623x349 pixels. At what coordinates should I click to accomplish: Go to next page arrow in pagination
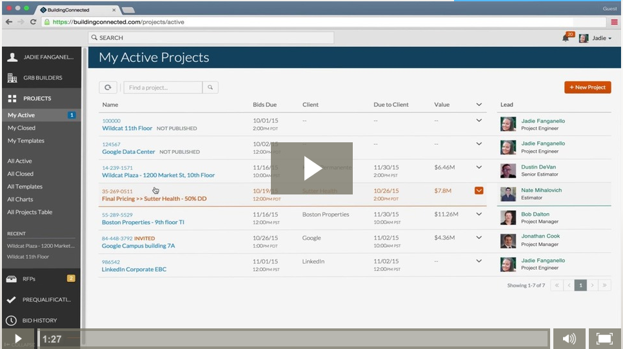point(593,285)
